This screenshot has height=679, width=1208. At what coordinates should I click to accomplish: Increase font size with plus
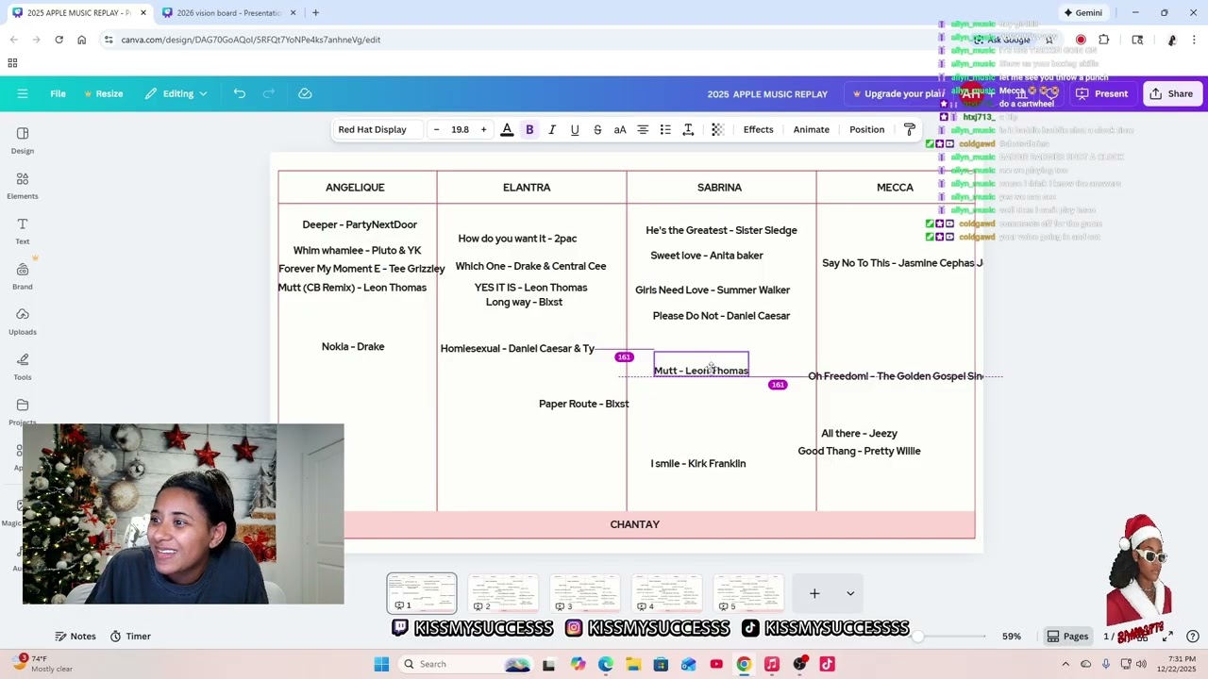[x=483, y=129]
